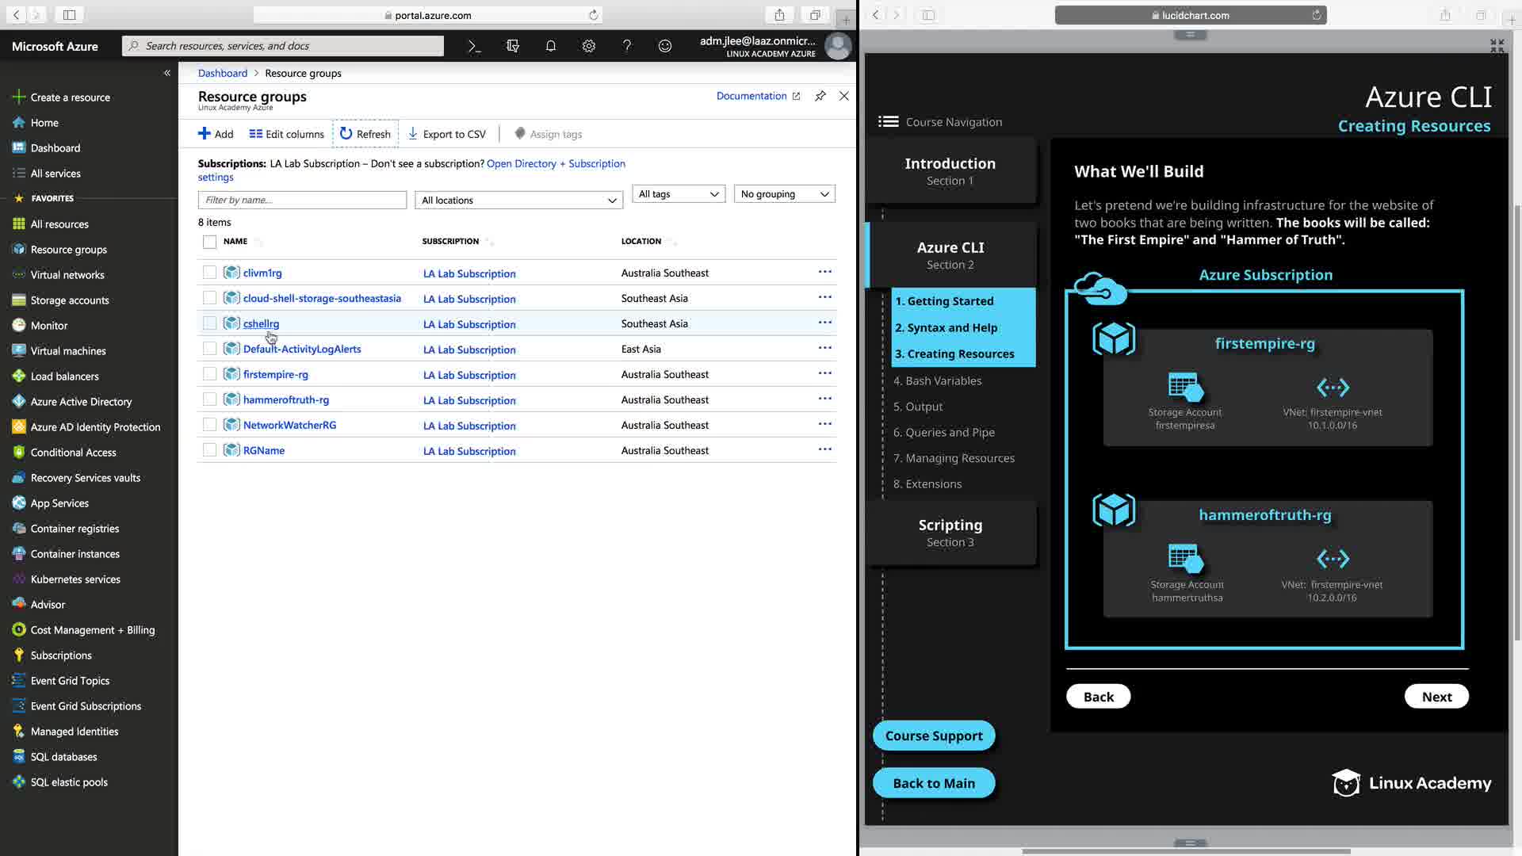The height and width of the screenshot is (856, 1522).
Task: Open Cloud Shell from top bar
Action: coord(474,46)
